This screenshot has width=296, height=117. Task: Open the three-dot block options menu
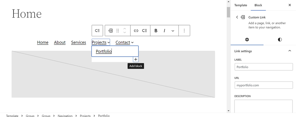(184, 31)
